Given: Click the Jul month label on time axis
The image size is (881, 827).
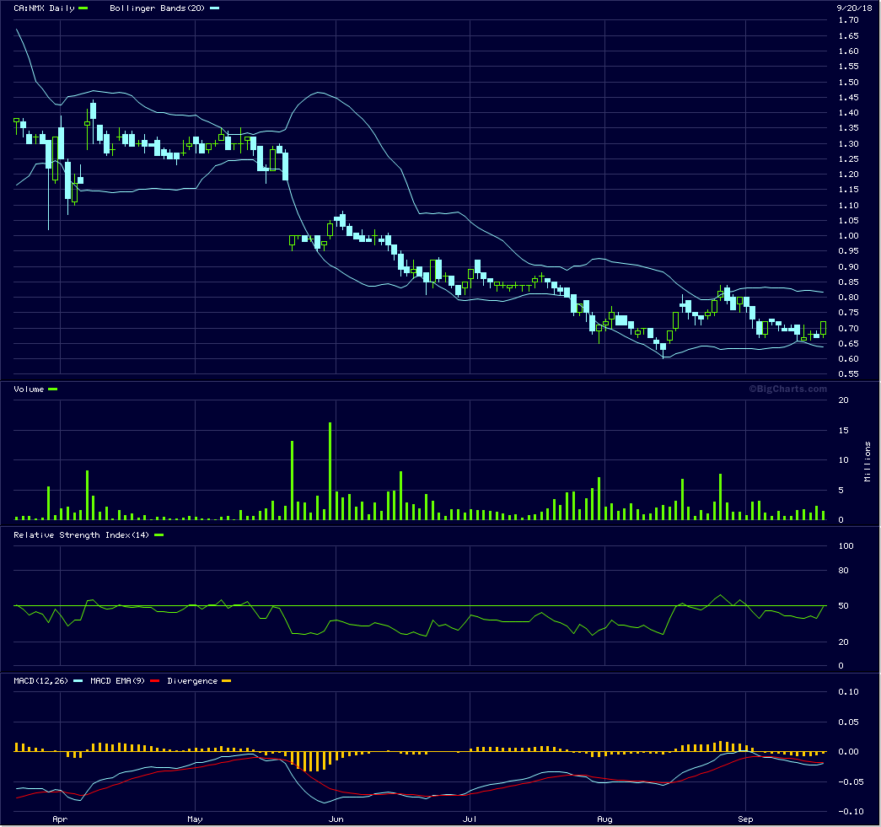Looking at the screenshot, I should [x=469, y=819].
